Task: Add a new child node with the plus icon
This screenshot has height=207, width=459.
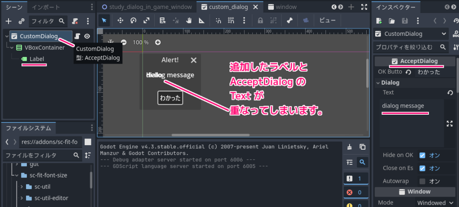Action: (9, 21)
